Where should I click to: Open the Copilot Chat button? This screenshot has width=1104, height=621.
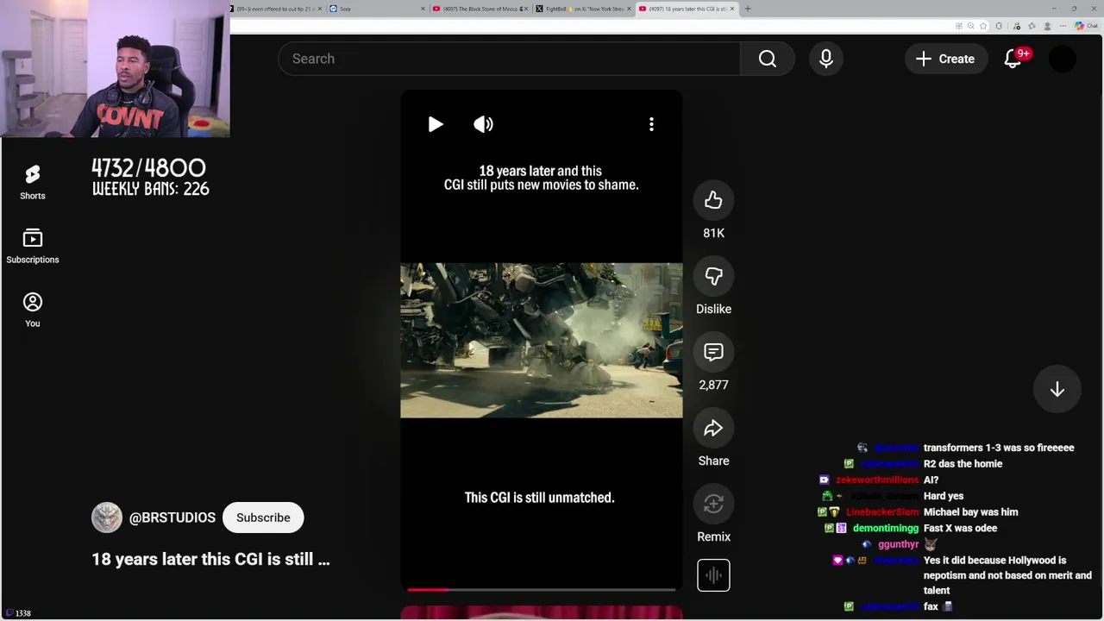pos(1086,26)
